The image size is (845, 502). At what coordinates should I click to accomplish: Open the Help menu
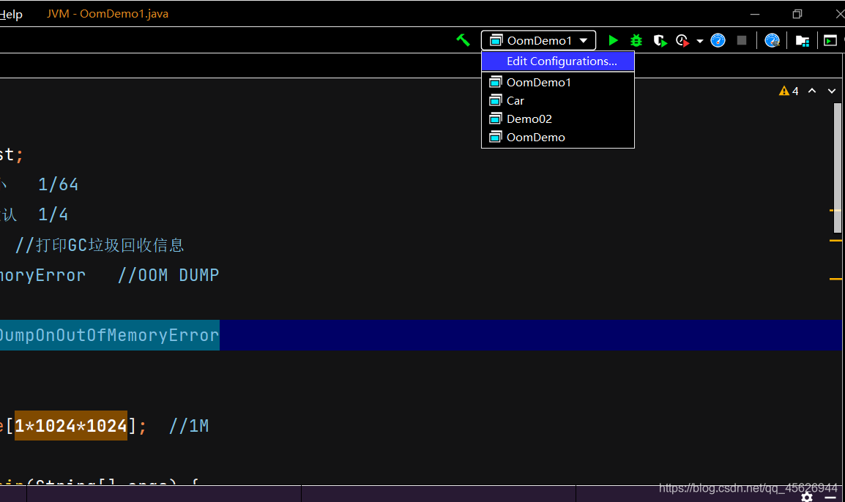click(11, 15)
